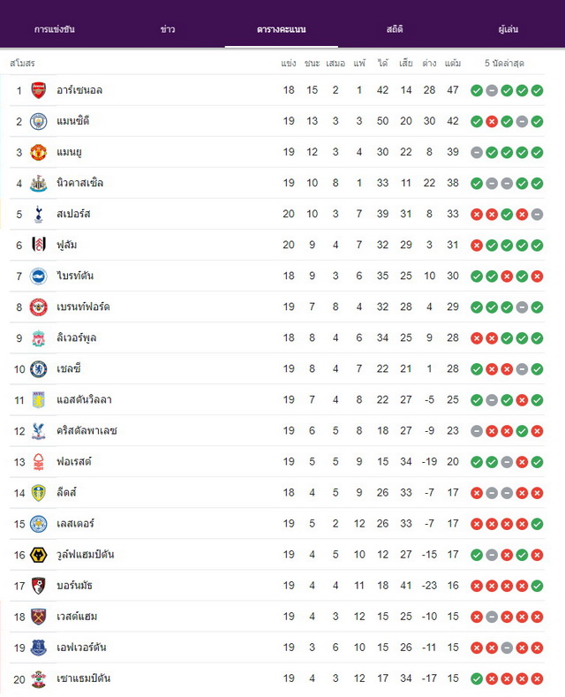The image size is (565, 697).
Task: Select the Newcastle crest icon
Action: point(39,183)
